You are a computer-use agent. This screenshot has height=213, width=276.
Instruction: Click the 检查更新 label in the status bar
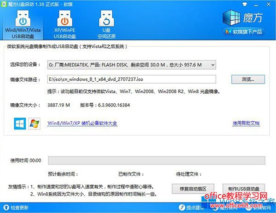[x=19, y=208]
